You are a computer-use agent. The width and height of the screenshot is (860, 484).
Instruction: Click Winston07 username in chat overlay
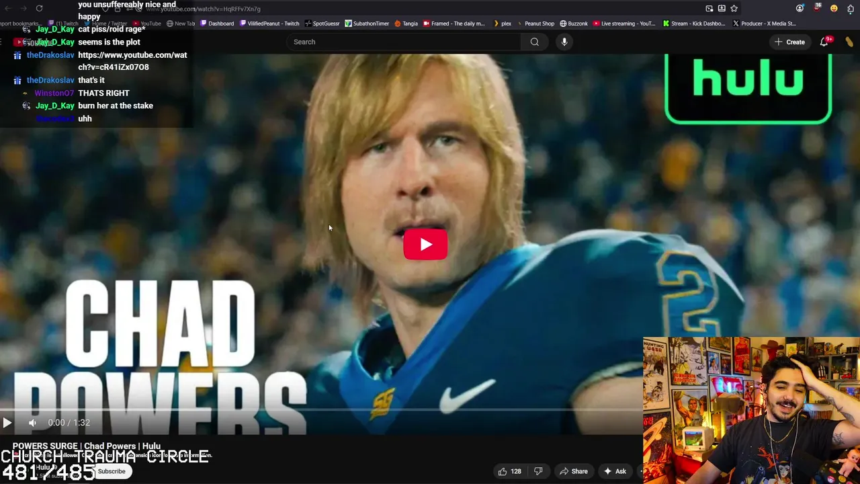[x=54, y=93]
